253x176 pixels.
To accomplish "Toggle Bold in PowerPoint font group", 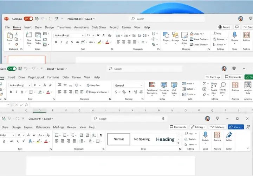I will pos(56,42).
